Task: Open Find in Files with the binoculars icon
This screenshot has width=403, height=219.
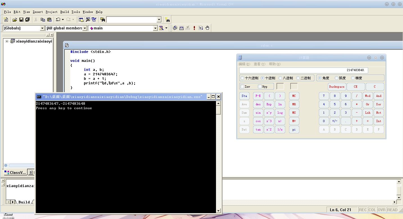Action: pos(168,19)
